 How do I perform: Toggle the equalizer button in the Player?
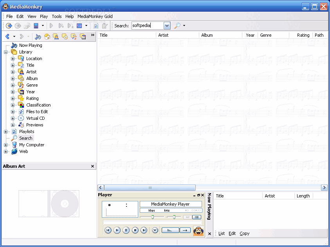188,217
